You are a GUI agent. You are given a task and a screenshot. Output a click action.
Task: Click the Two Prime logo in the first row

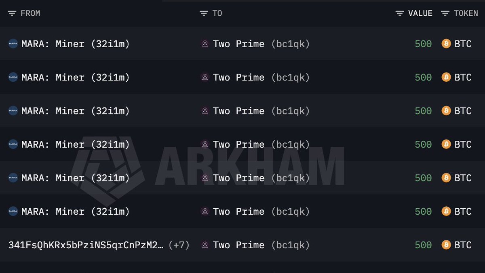point(205,44)
